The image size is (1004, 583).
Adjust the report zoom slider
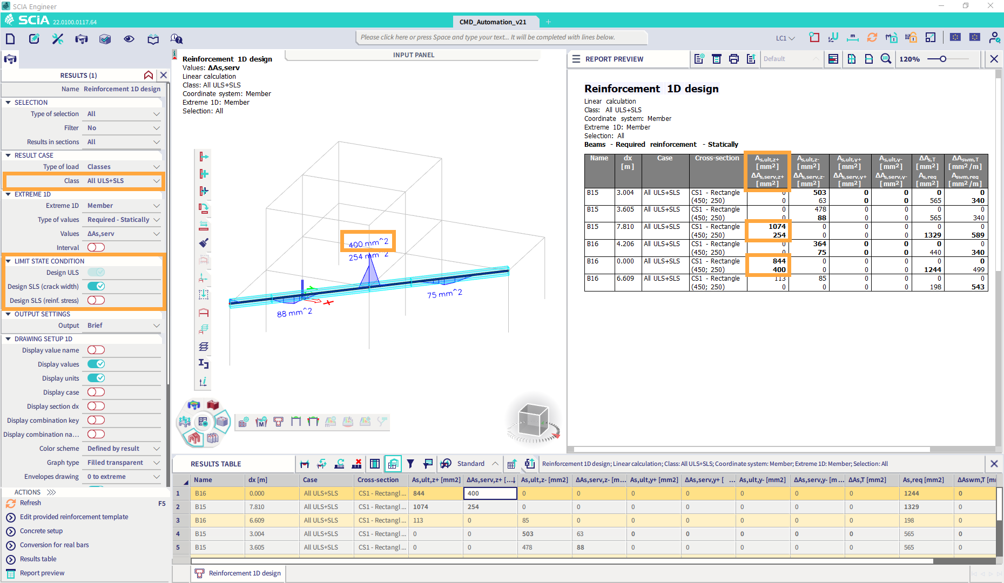(943, 59)
